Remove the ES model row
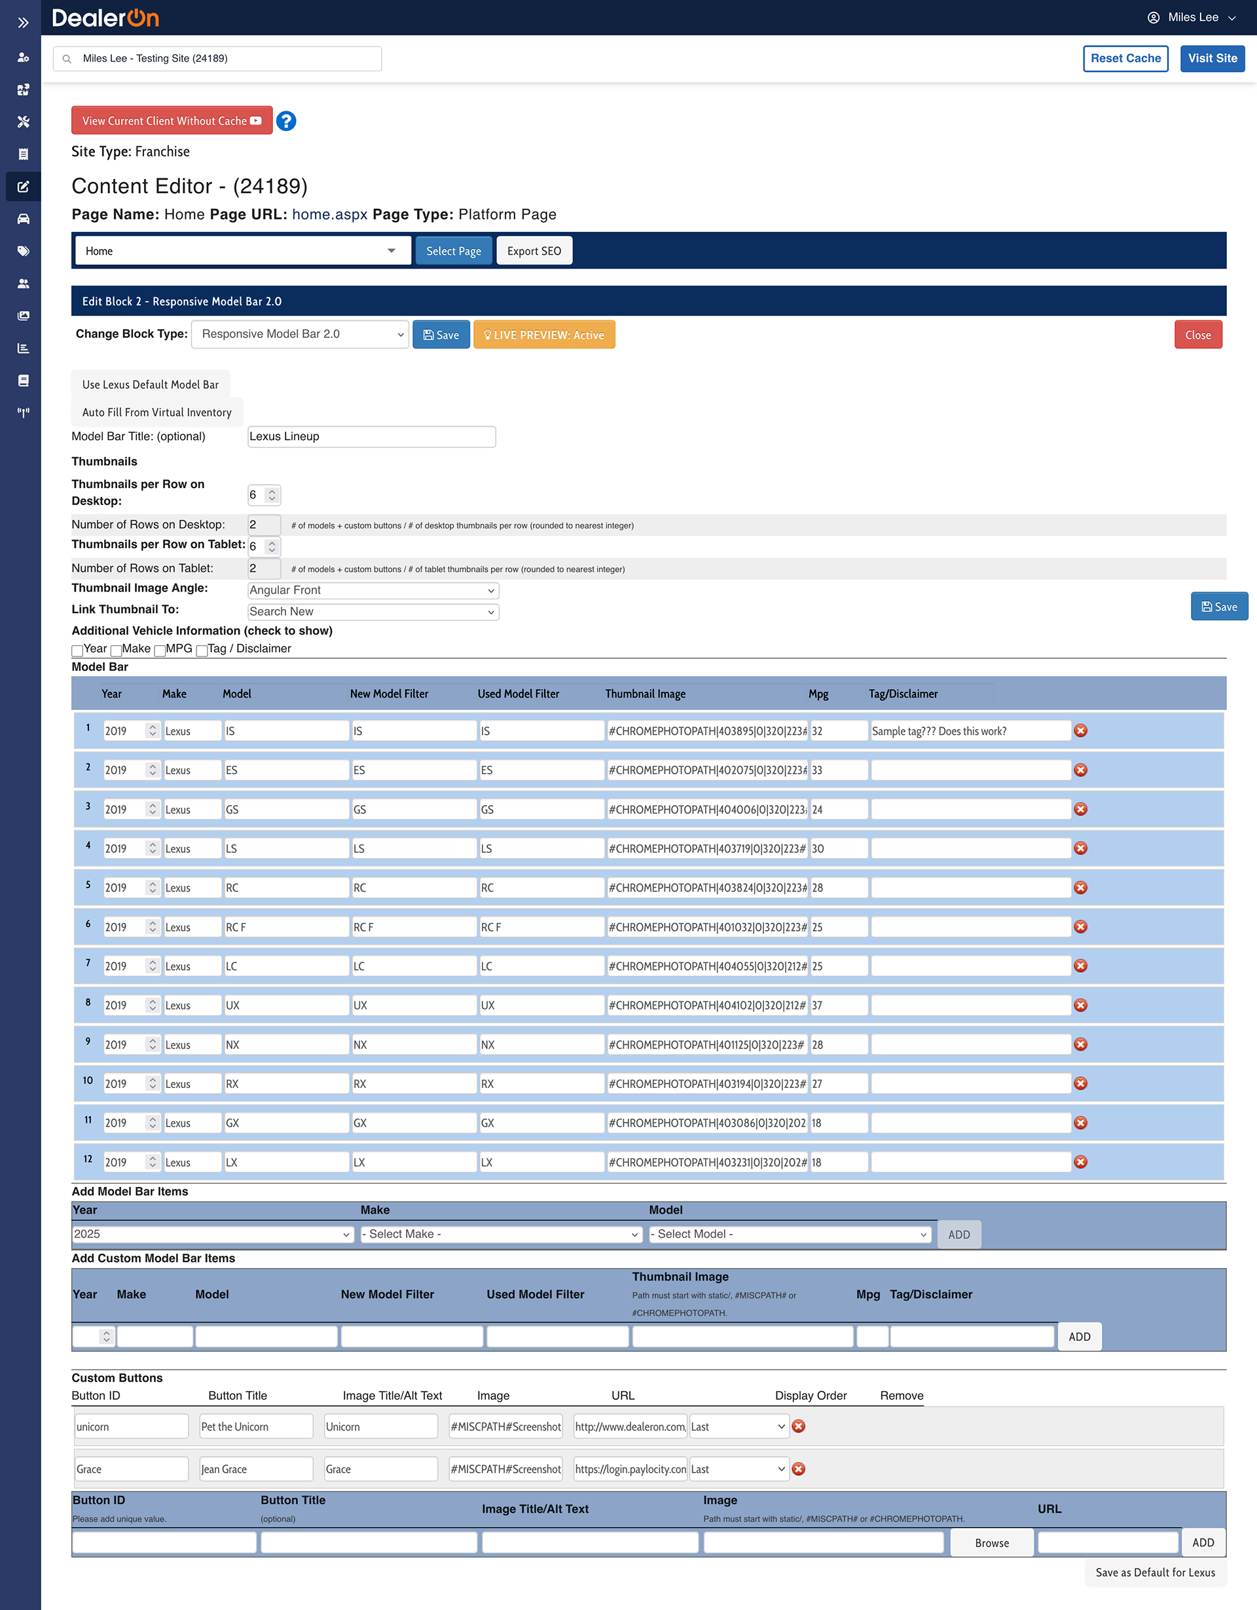1257x1610 pixels. coord(1080,770)
